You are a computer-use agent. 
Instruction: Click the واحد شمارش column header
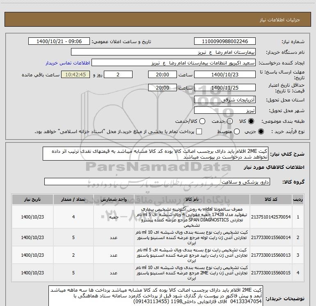(x=114, y=199)
